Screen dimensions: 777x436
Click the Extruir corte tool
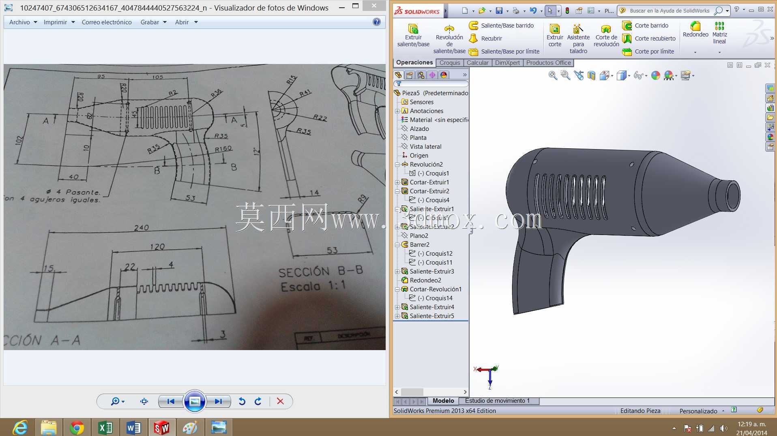click(x=555, y=35)
